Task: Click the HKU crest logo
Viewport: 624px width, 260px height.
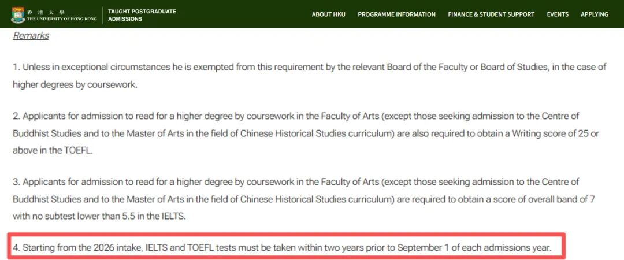Action: (x=17, y=14)
